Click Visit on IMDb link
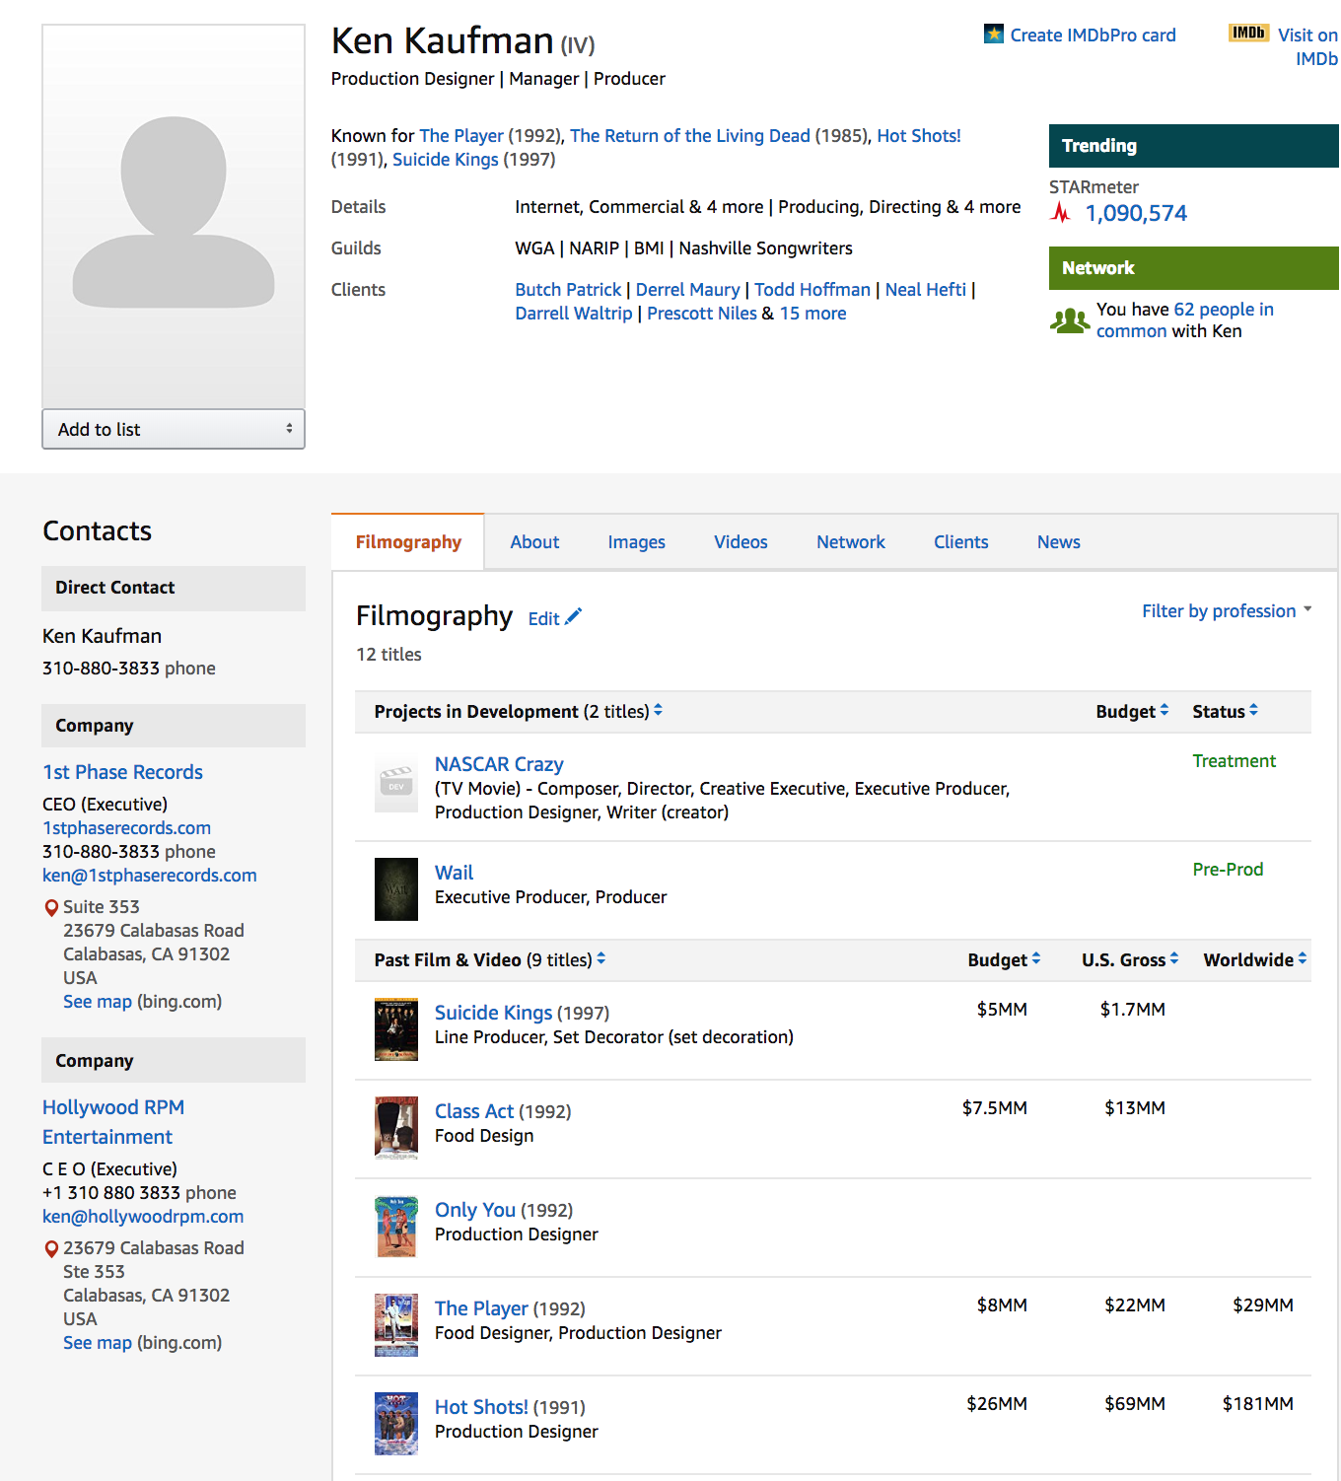 pyautogui.click(x=1307, y=46)
